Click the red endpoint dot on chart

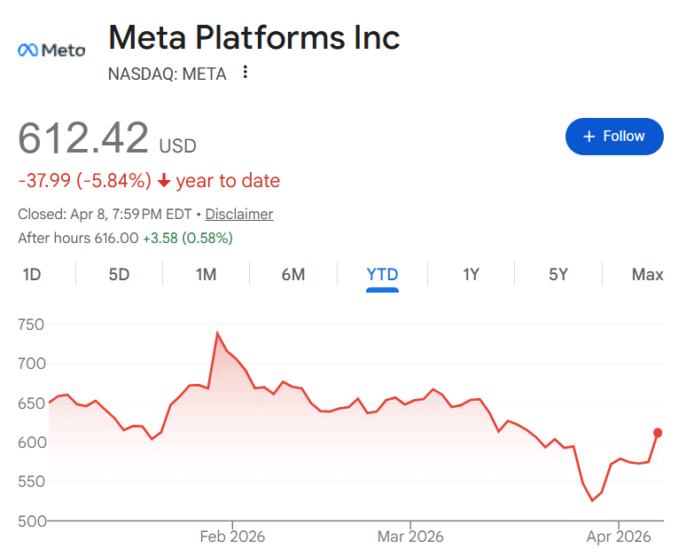[x=659, y=433]
